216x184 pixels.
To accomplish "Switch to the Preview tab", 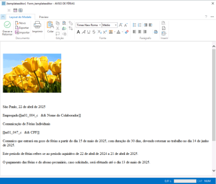I will click(x=43, y=17).
